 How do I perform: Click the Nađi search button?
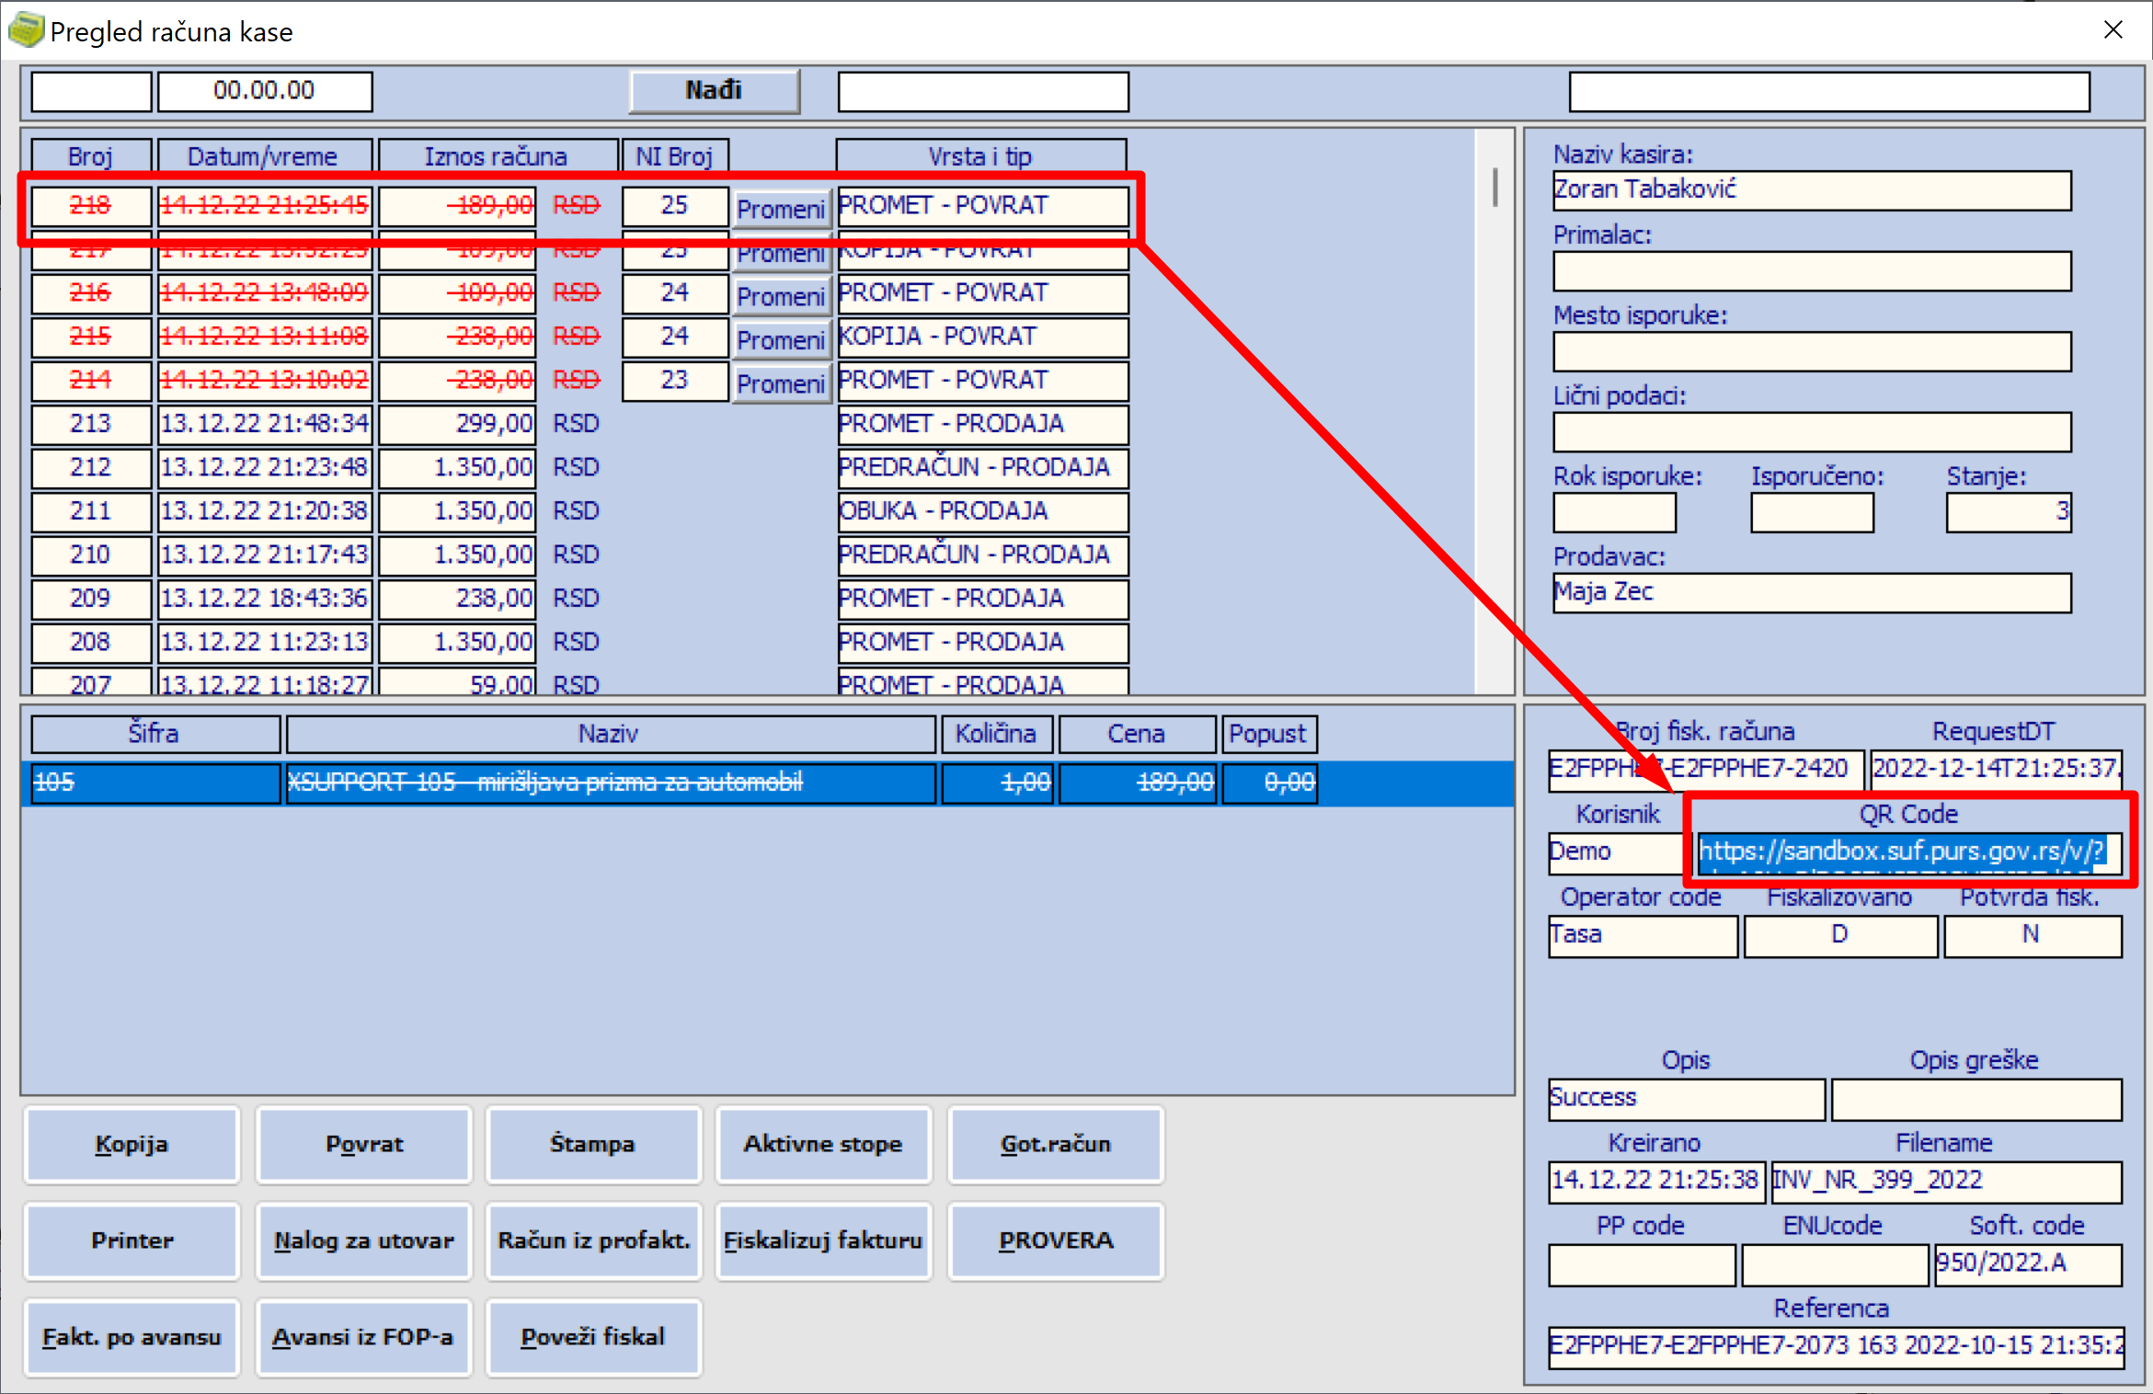(x=714, y=90)
